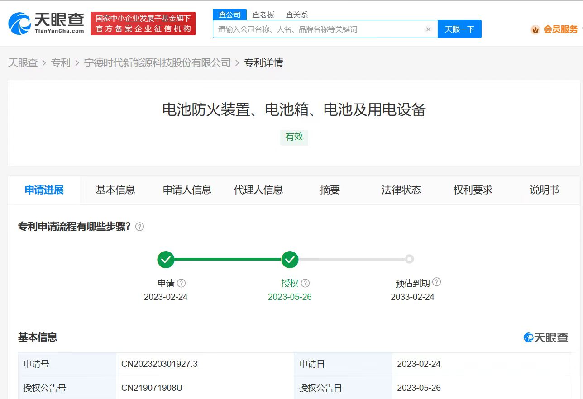Switch to 查老板 search tab
The image size is (583, 399).
[263, 14]
